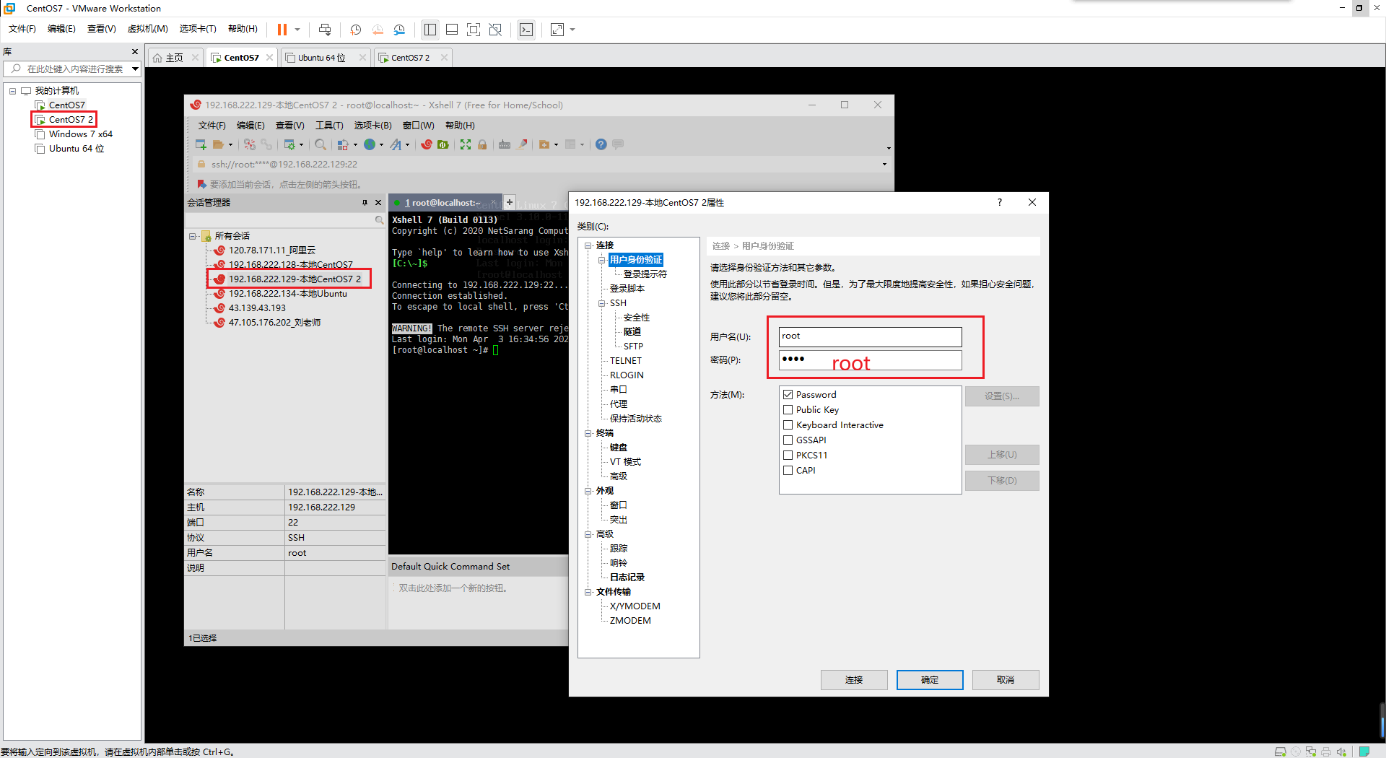
Task: Toggle Xshell full screen icon
Action: point(466,144)
